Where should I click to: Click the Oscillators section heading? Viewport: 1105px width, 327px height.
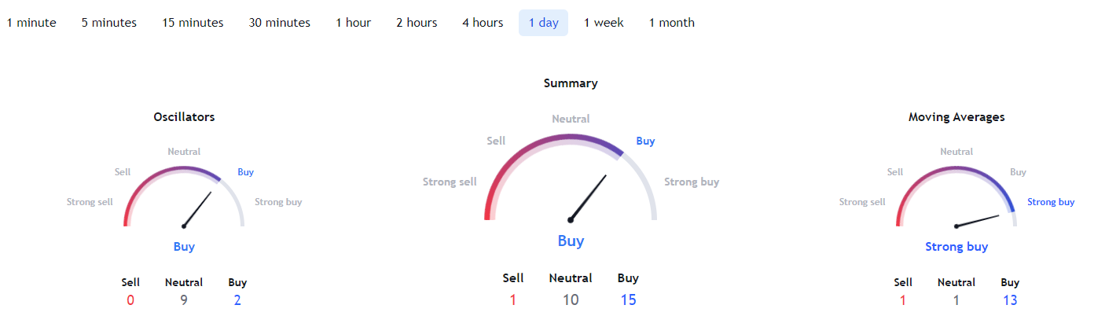[184, 117]
